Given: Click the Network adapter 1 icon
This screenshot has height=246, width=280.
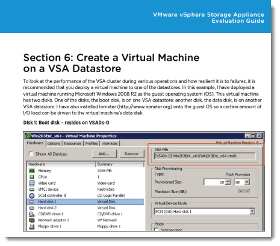Looking at the screenshot, I should point(32,220).
